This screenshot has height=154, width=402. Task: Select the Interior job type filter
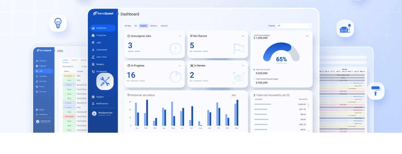(144, 26)
